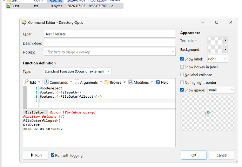
Task: Click the Text color swatch
Action: [215, 41]
